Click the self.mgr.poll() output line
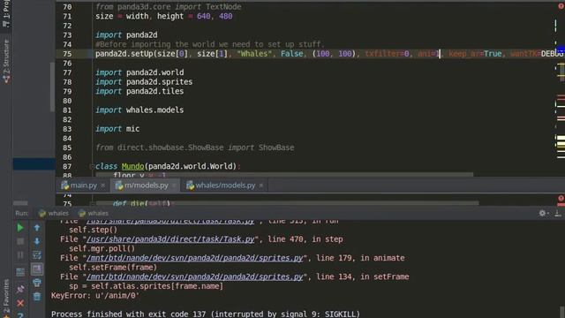The width and height of the screenshot is (565, 318). tap(102, 248)
